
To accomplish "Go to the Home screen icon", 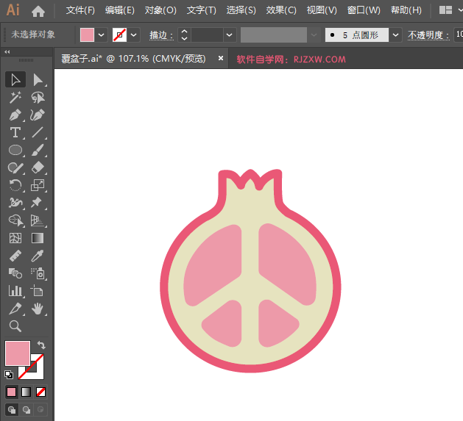I will [38, 10].
